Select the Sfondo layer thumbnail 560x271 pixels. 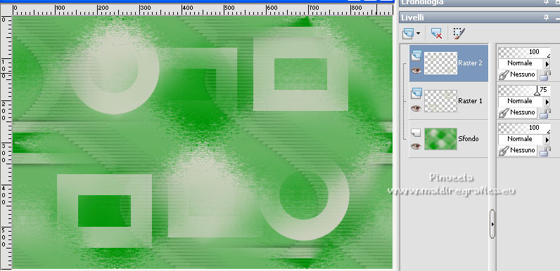coord(440,139)
